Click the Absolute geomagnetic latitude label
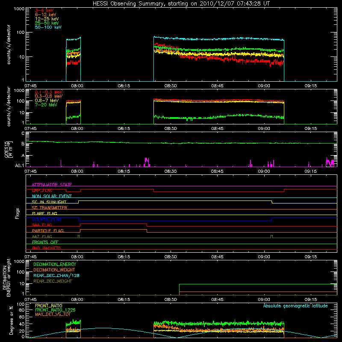This screenshot has height=342, width=342. point(295,306)
